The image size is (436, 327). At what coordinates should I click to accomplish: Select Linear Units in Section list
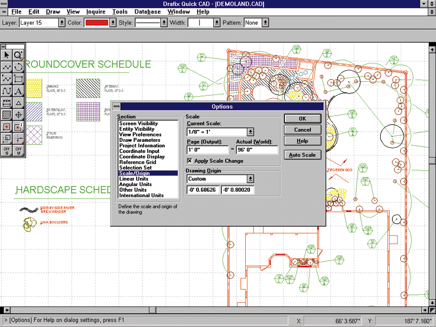pyautogui.click(x=134, y=179)
